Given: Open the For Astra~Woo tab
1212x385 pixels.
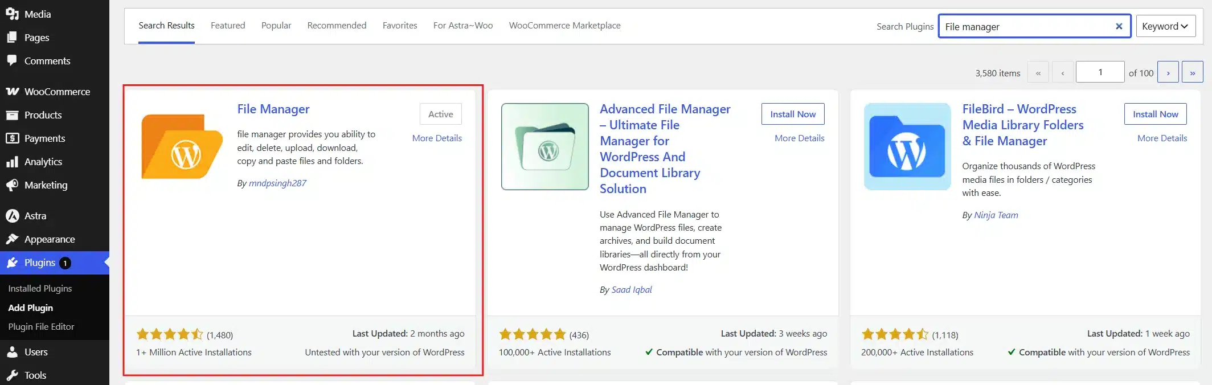Looking at the screenshot, I should coord(463,26).
